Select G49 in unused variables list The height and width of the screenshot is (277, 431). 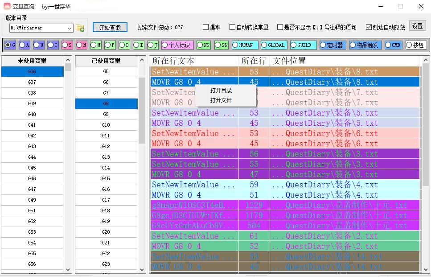[x=32, y=200]
